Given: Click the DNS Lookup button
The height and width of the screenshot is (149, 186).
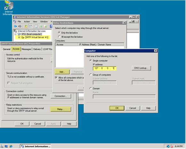Looking at the screenshot, I should 141,68.
